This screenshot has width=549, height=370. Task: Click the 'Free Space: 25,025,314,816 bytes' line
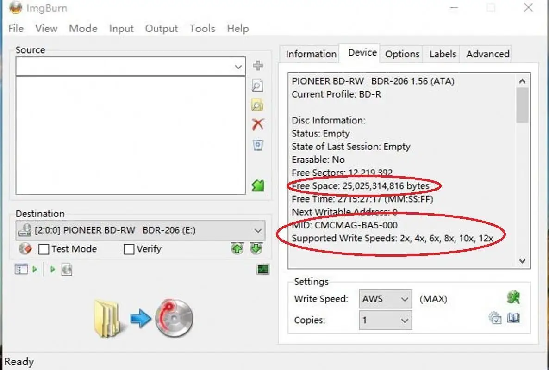[361, 186]
